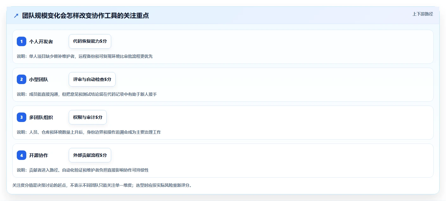Click step badge number 3
The height and width of the screenshot is (201, 446).
click(x=22, y=117)
